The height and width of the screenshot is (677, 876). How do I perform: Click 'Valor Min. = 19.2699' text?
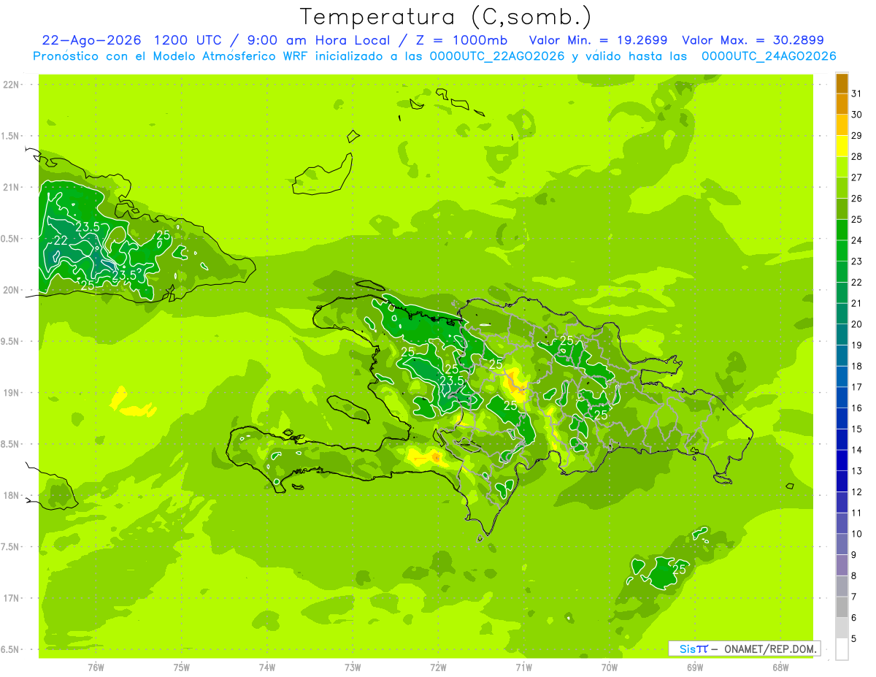[x=598, y=40]
